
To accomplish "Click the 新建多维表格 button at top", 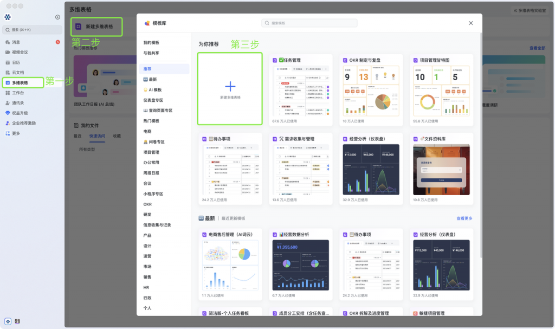I will pos(96,27).
